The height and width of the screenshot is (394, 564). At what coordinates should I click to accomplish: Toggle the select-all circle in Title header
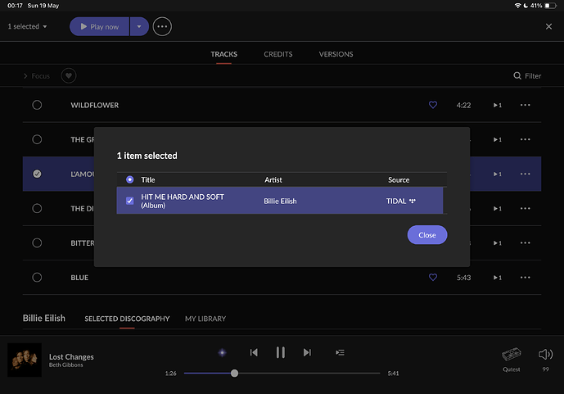[x=130, y=179]
